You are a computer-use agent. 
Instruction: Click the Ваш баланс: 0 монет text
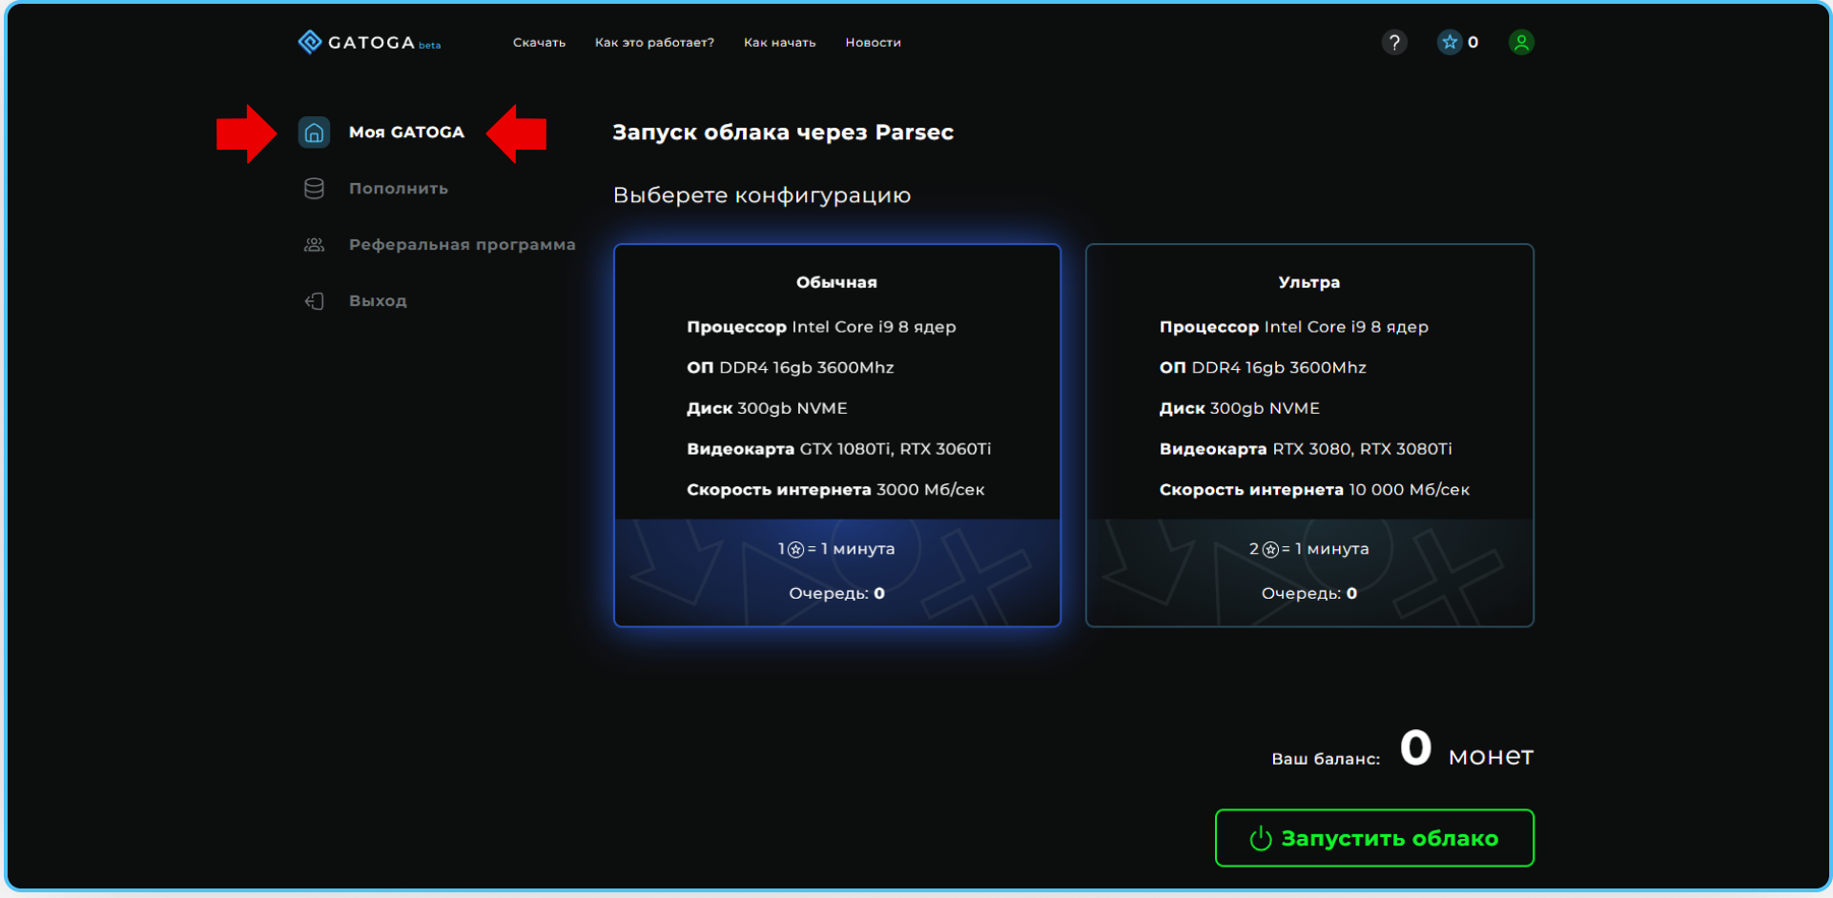click(1402, 749)
